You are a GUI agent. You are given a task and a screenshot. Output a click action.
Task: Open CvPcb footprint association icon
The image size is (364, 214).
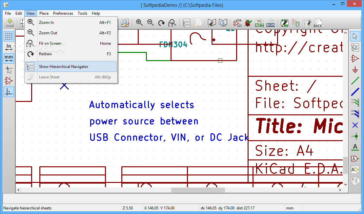[295, 23]
